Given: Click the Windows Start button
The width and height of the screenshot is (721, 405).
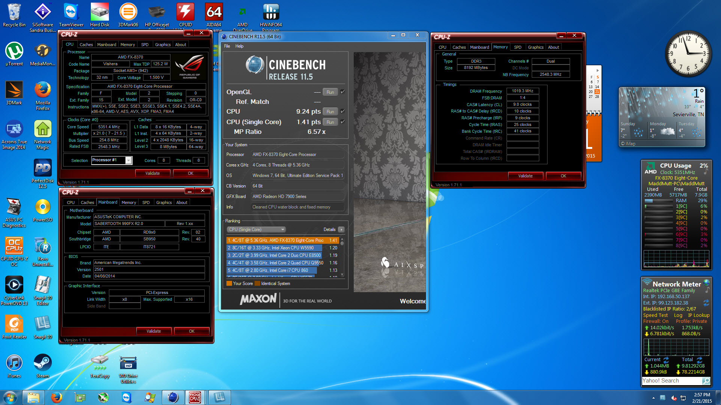Looking at the screenshot, I should point(10,397).
